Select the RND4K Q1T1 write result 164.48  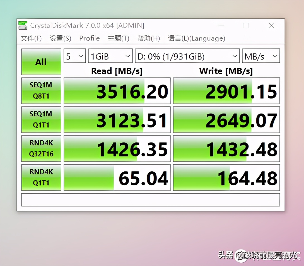tap(226, 177)
